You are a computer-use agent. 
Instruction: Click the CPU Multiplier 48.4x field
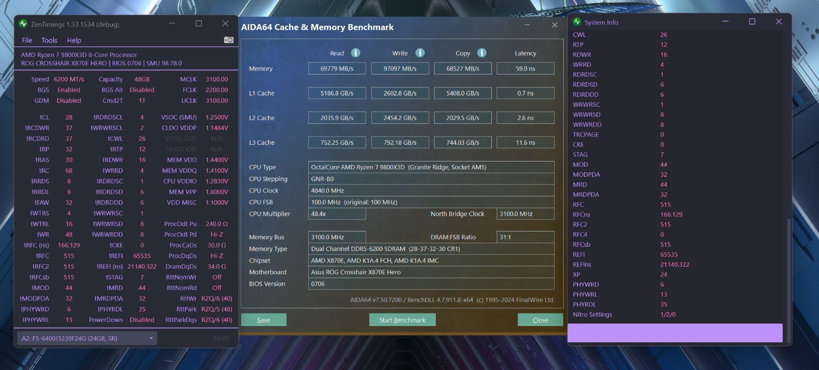coord(337,214)
